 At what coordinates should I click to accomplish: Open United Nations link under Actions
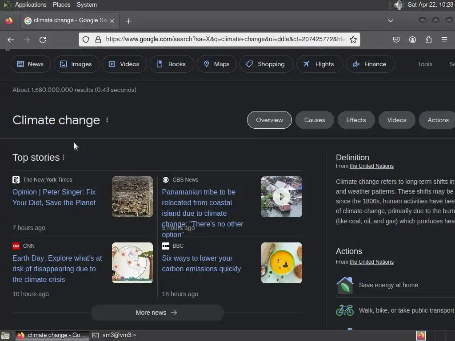click(x=371, y=262)
